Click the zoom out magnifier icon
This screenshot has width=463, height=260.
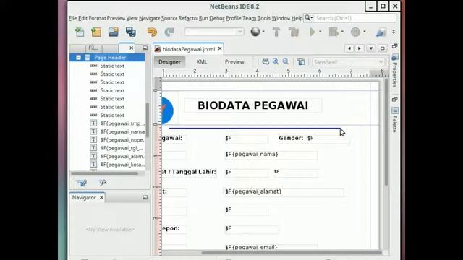pos(286,61)
